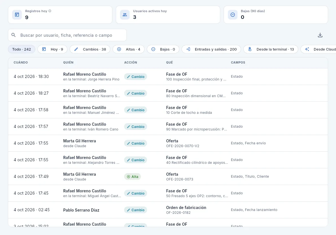Screen dimensions: 336x235
Task: Click the QUIÉN column header
Action: [68, 62]
